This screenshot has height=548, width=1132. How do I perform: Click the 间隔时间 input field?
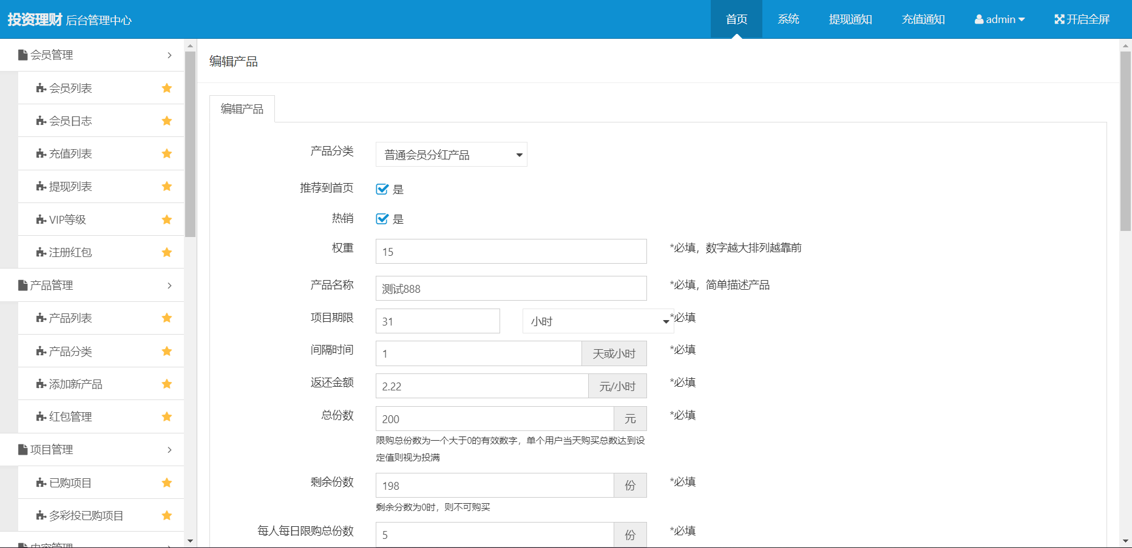click(479, 353)
